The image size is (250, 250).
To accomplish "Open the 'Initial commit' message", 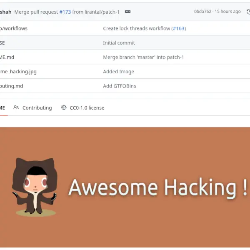I will [119, 43].
